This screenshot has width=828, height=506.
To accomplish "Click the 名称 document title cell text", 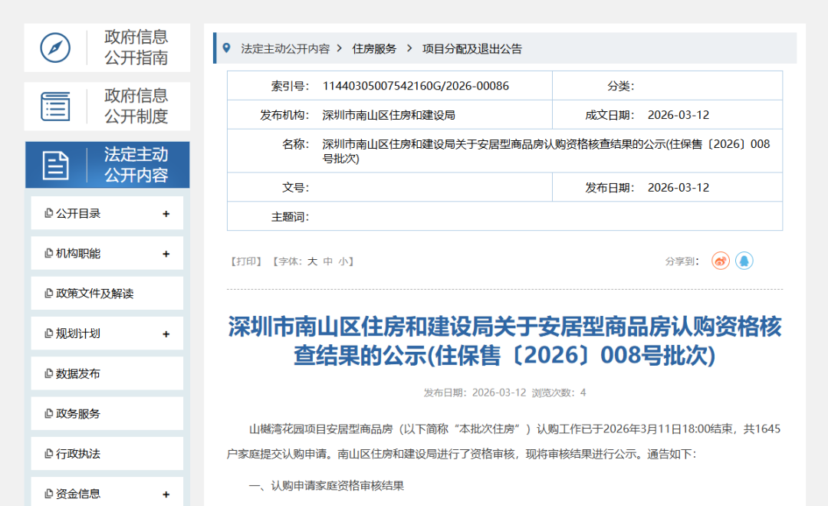I will (546, 151).
